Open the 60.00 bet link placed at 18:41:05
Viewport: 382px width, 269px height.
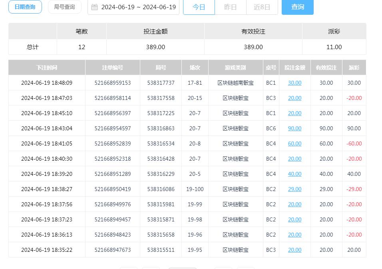click(x=294, y=143)
